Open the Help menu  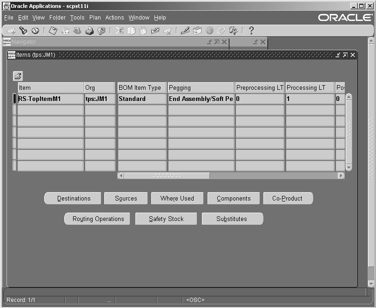coord(160,18)
